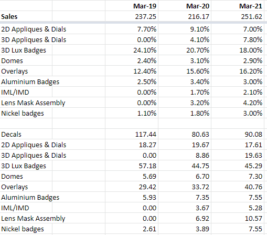Click the 3D Lux Badges 44.75 cell
The image size is (267, 235).
(185, 166)
